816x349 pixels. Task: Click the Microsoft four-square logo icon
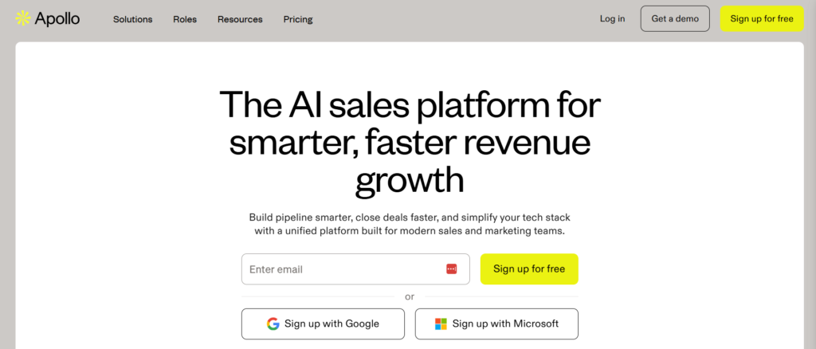tap(441, 324)
